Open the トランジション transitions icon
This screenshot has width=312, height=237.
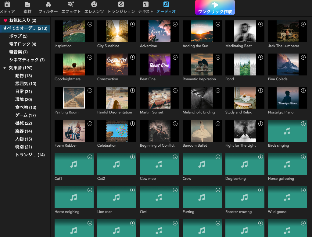pos(121,5)
